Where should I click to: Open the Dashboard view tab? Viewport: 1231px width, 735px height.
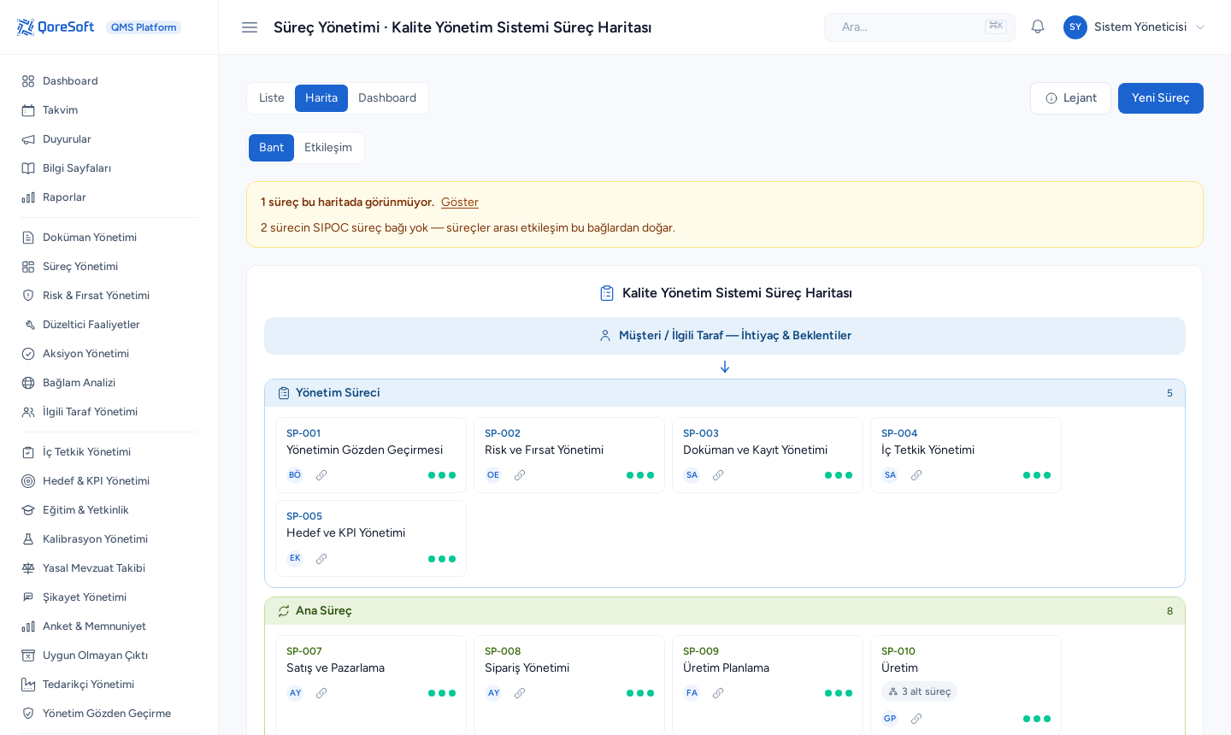[387, 98]
